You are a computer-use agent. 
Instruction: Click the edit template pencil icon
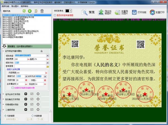36,11
